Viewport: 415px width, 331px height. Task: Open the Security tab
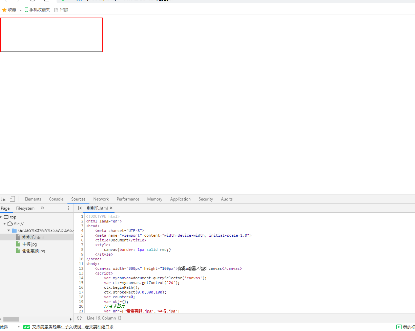pyautogui.click(x=206, y=199)
